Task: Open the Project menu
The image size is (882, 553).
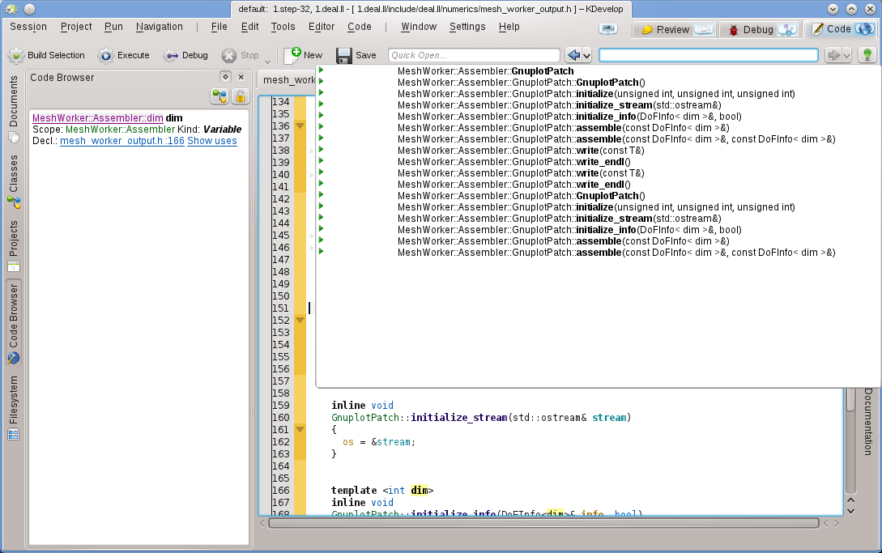Action: click(76, 27)
